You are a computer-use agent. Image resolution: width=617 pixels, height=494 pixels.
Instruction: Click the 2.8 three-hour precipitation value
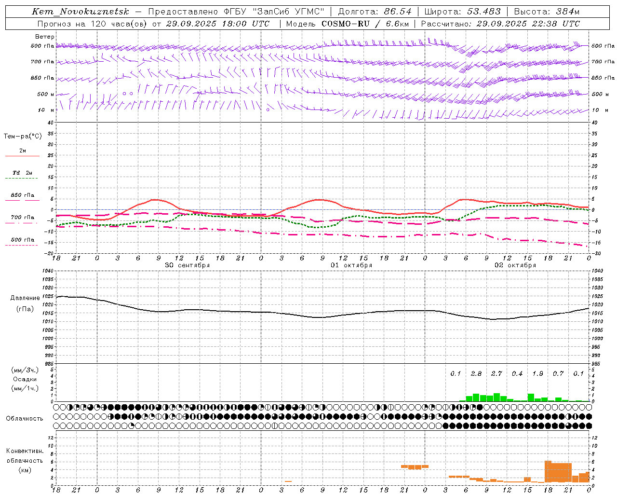[476, 374]
